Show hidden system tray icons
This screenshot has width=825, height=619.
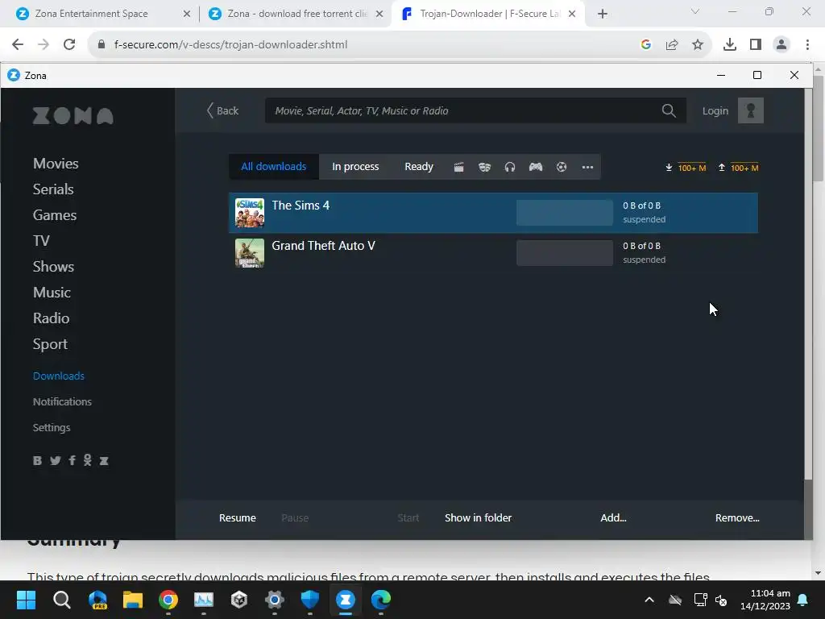pos(649,600)
